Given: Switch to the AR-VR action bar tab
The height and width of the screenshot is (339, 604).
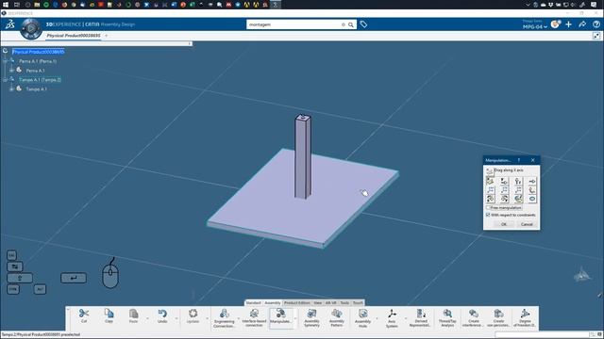Looking at the screenshot, I should tap(331, 303).
